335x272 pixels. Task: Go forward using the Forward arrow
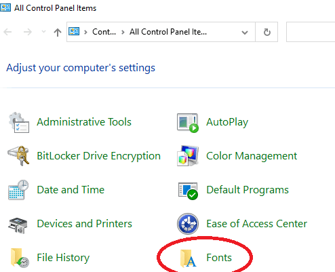tap(28, 32)
